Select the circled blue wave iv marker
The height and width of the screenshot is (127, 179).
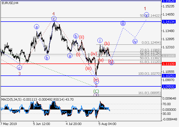coord(135,41)
